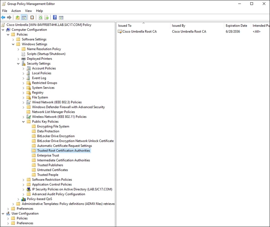
Task: Select the Trusted People folder
Action: [48, 175]
